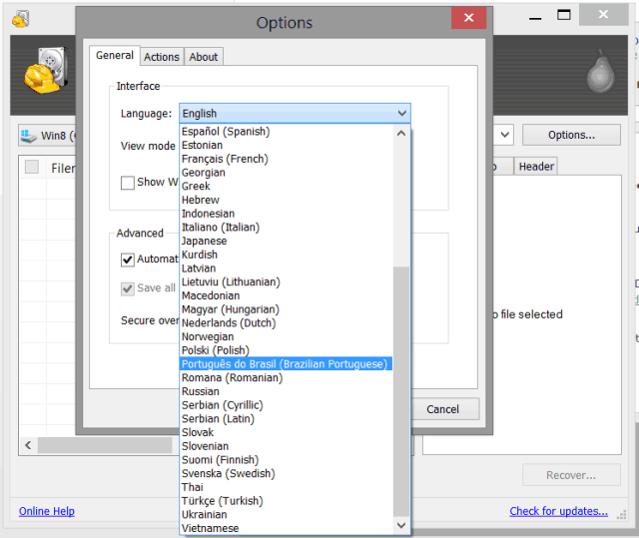Toggle the Show W... checkbox under View mode

(128, 183)
